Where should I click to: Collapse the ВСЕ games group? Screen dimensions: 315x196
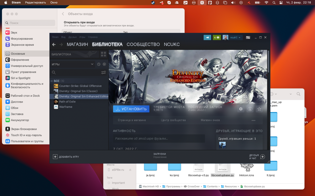[x=51, y=81]
